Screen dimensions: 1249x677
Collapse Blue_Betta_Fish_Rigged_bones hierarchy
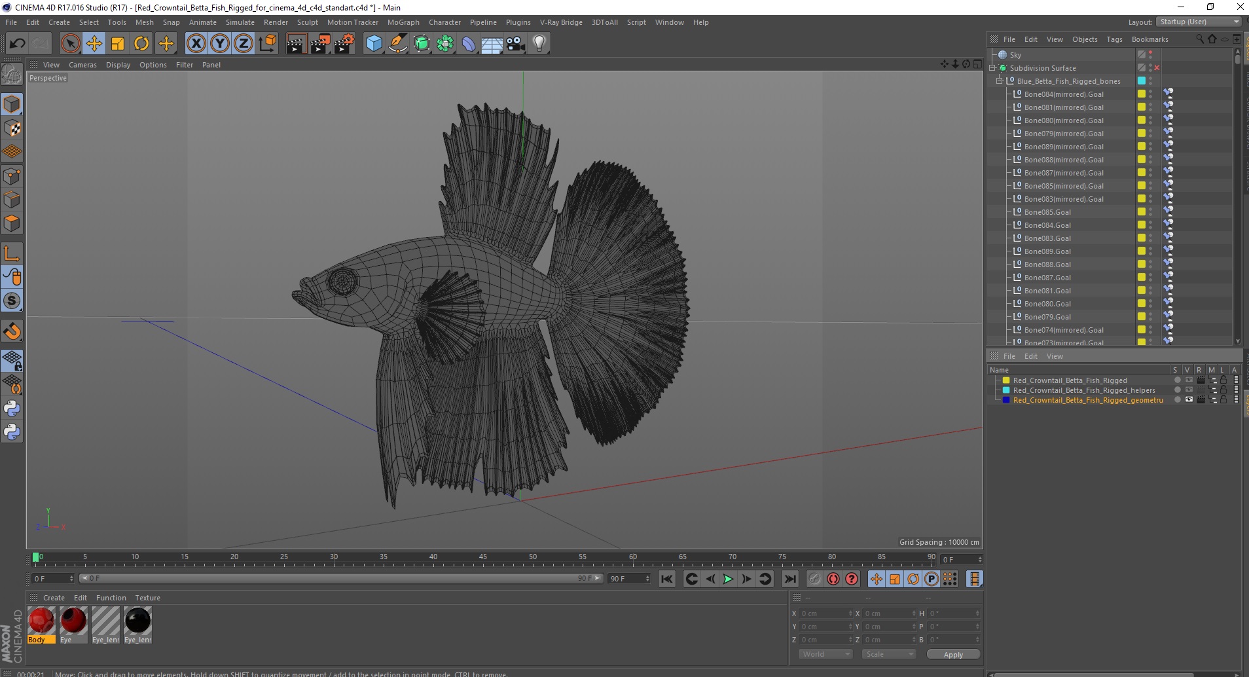click(x=1000, y=81)
